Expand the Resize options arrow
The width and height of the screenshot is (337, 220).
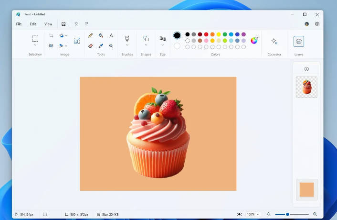point(66,35)
